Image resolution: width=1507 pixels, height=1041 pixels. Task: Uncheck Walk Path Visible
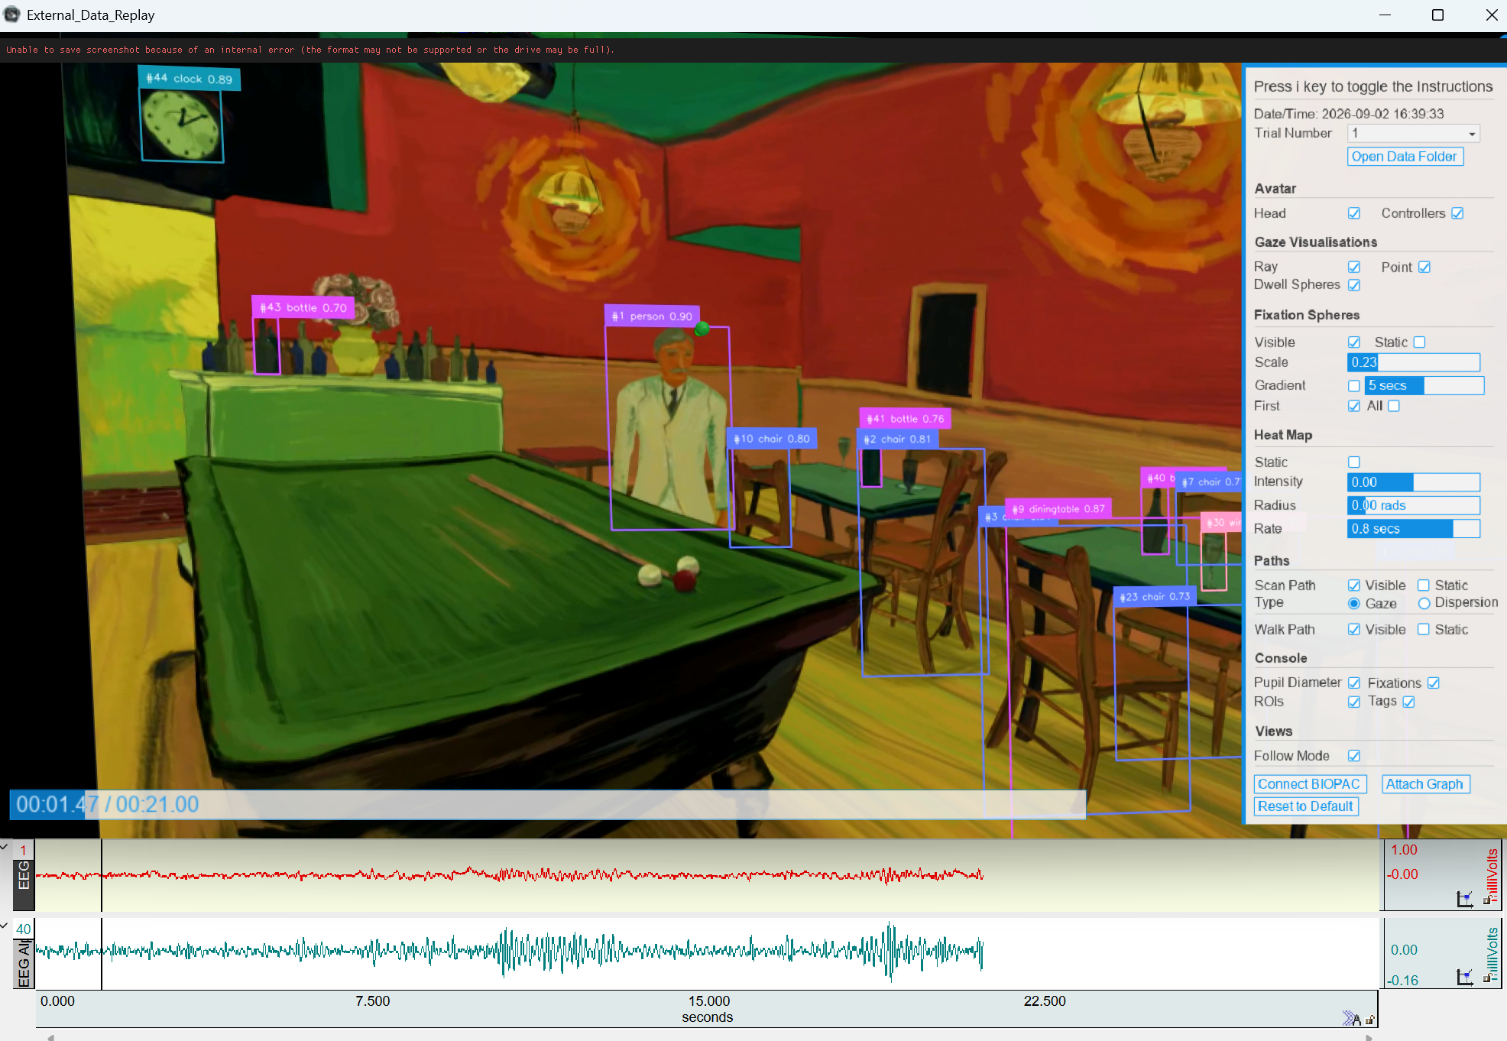(x=1354, y=630)
